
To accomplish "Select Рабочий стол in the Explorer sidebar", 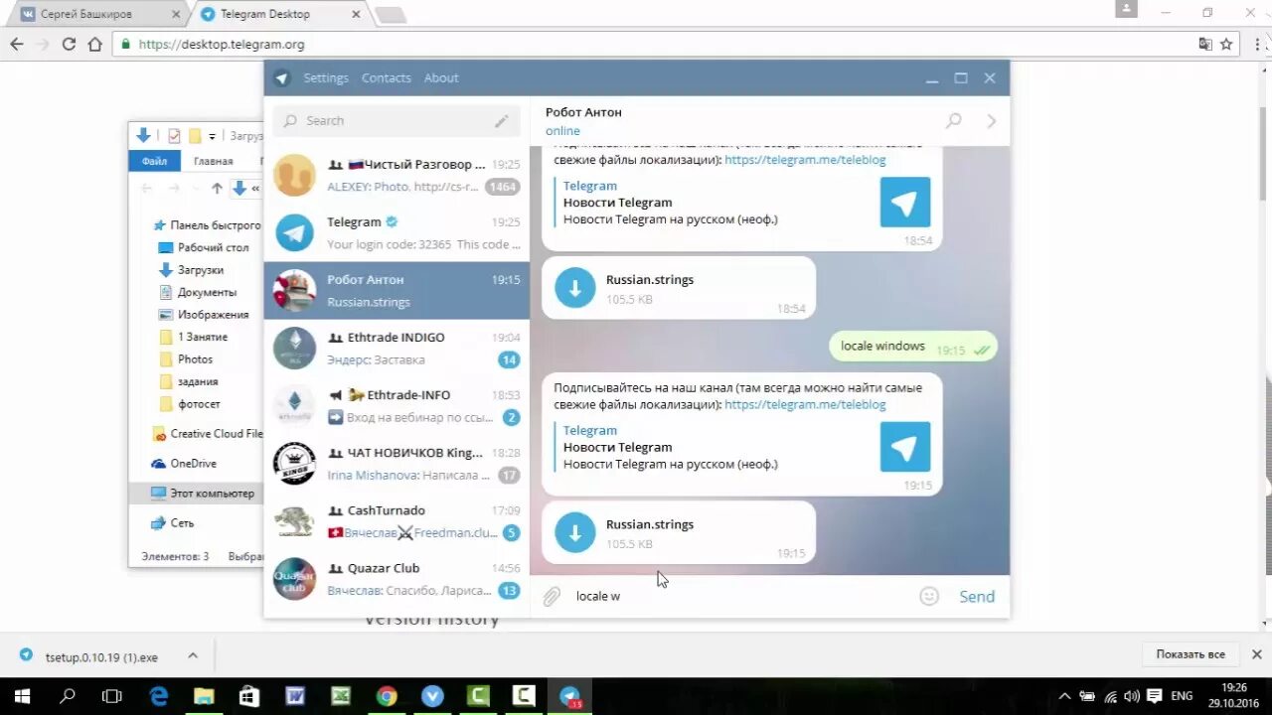I will click(204, 247).
